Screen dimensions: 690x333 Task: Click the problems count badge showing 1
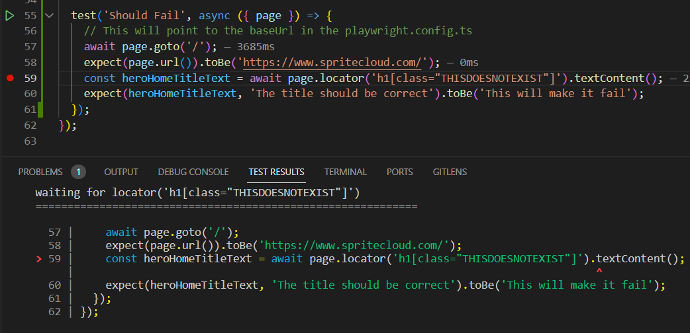click(78, 172)
